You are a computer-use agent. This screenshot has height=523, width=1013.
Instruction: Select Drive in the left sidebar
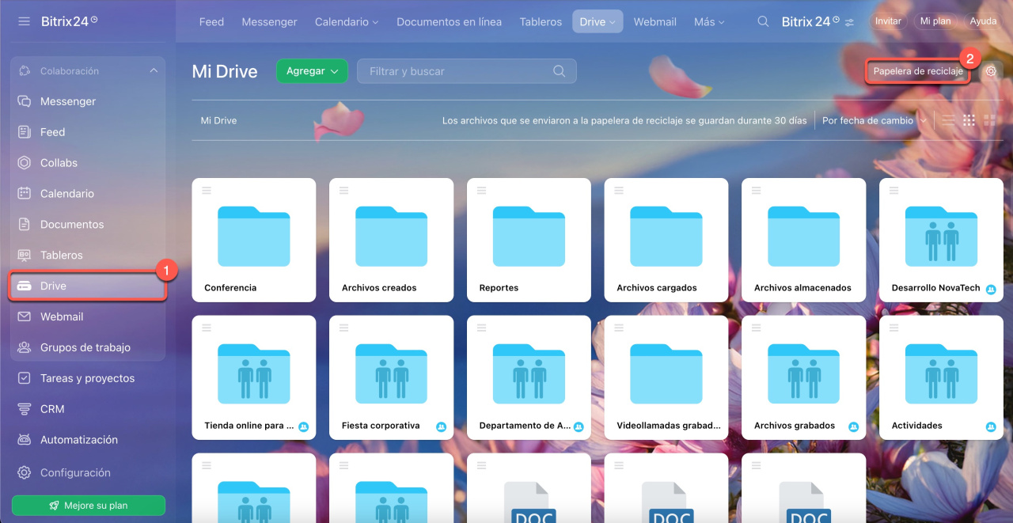(87, 286)
